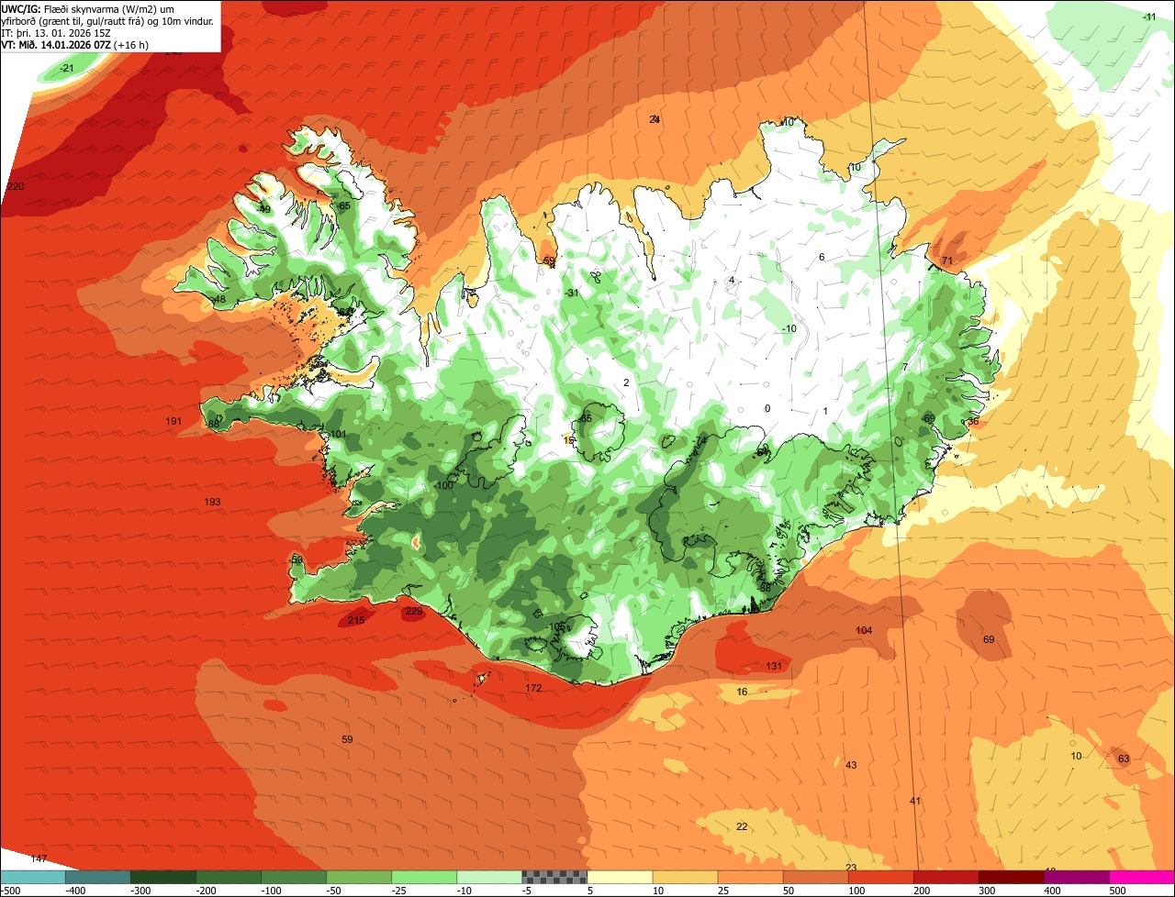Click the value 105 on the map

(x=557, y=627)
